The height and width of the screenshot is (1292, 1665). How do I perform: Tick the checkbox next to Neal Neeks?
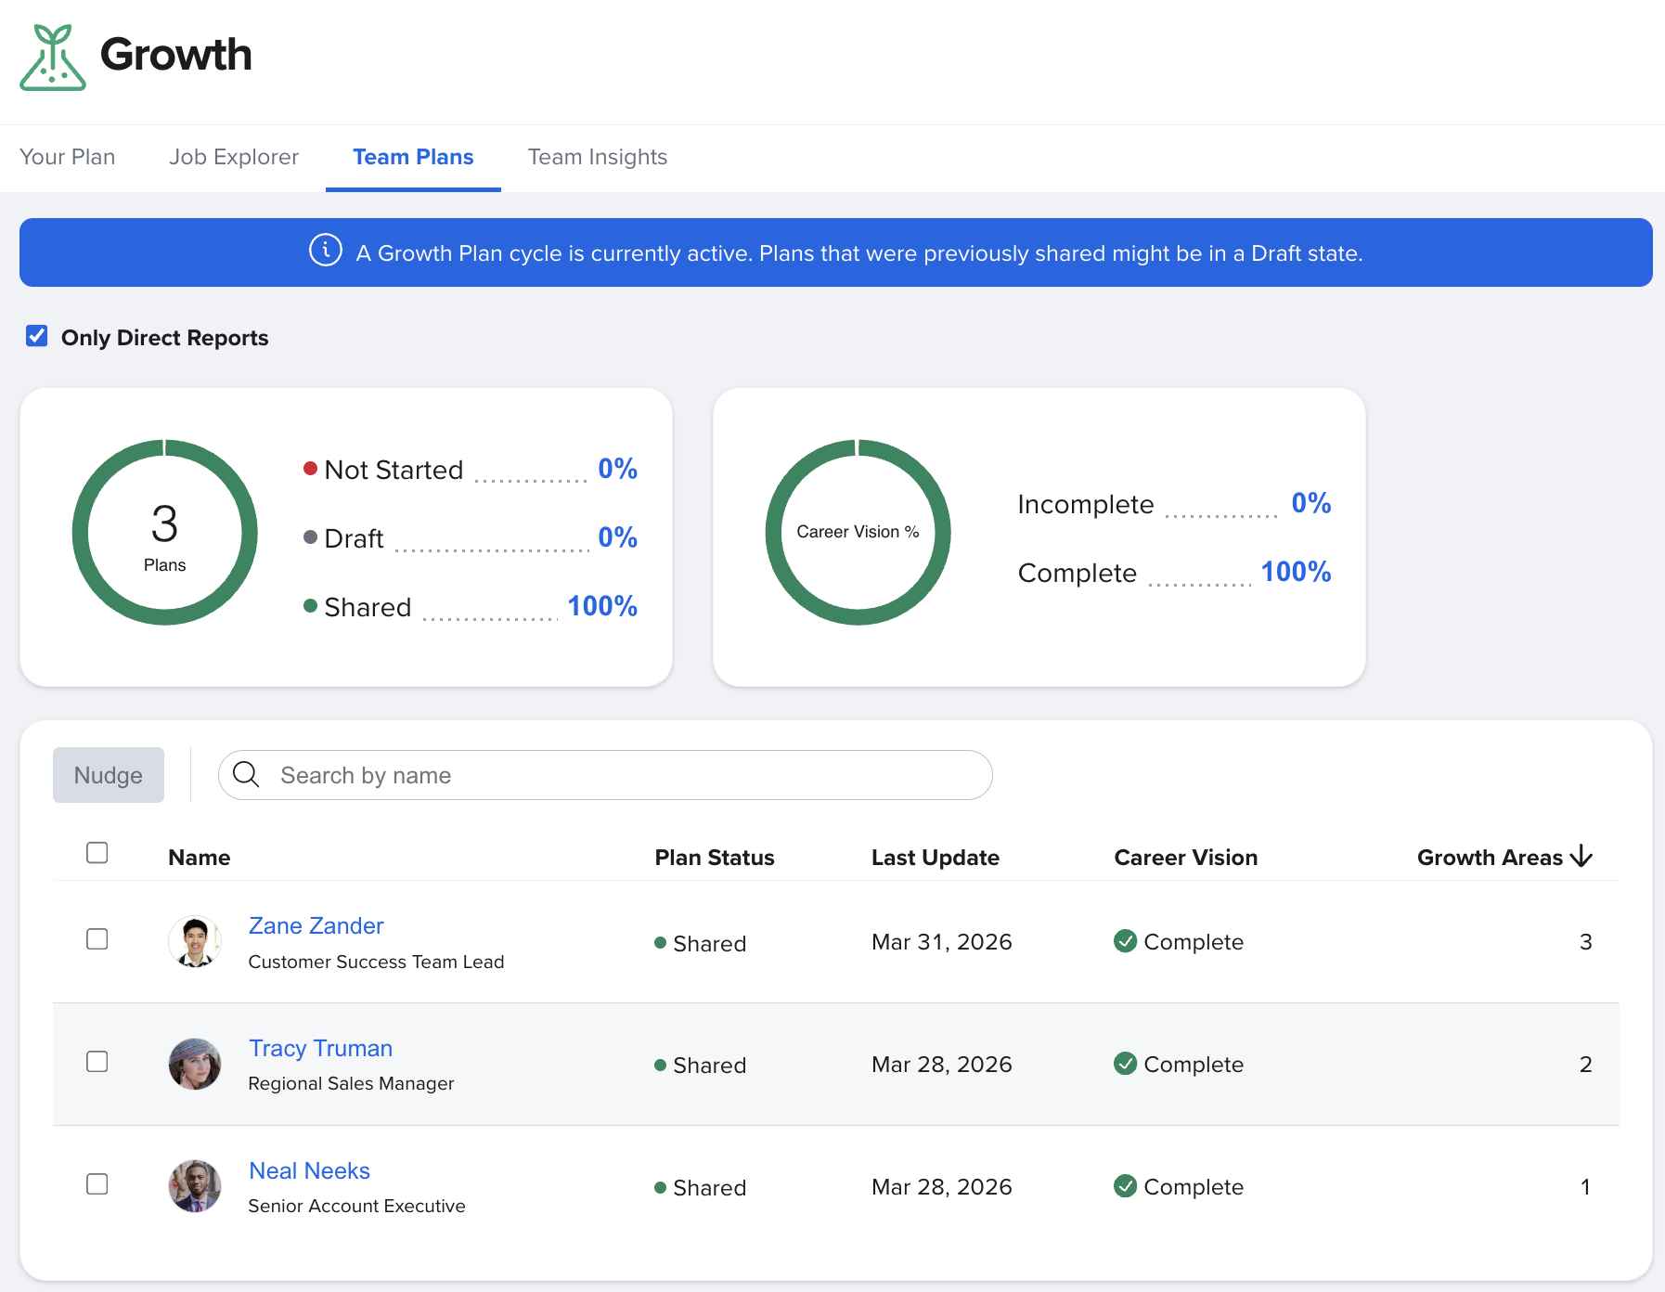point(97,1184)
